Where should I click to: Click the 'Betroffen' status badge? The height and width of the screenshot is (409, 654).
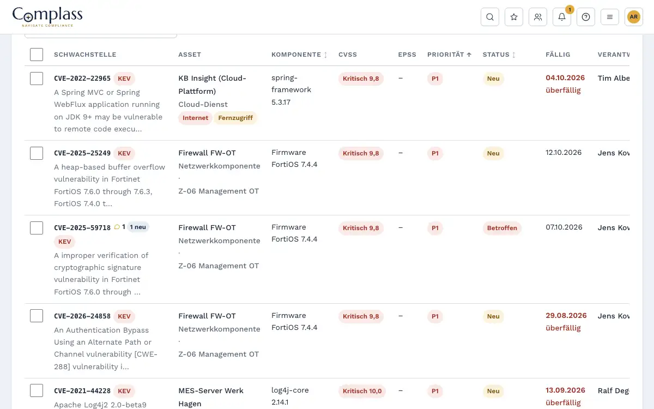[502, 228]
